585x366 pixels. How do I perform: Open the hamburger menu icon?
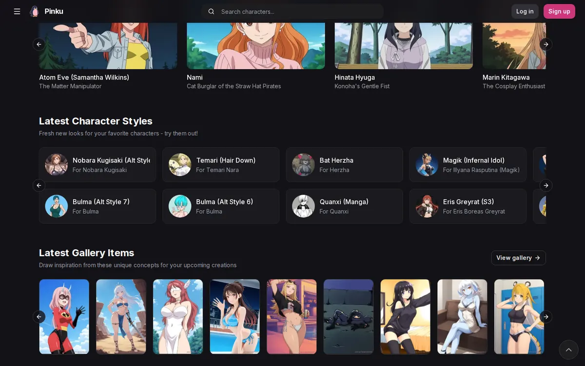click(17, 11)
